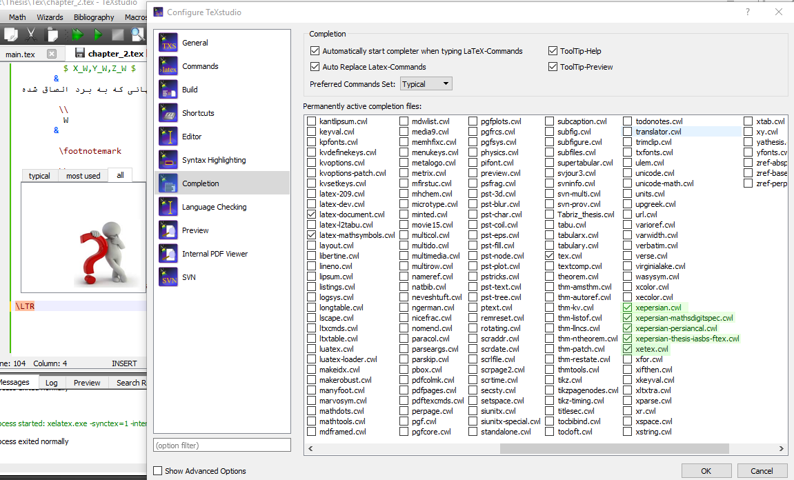Click the magnifier View icon in toolbar
Viewport: 794px width, 480px height.
pyautogui.click(x=138, y=34)
